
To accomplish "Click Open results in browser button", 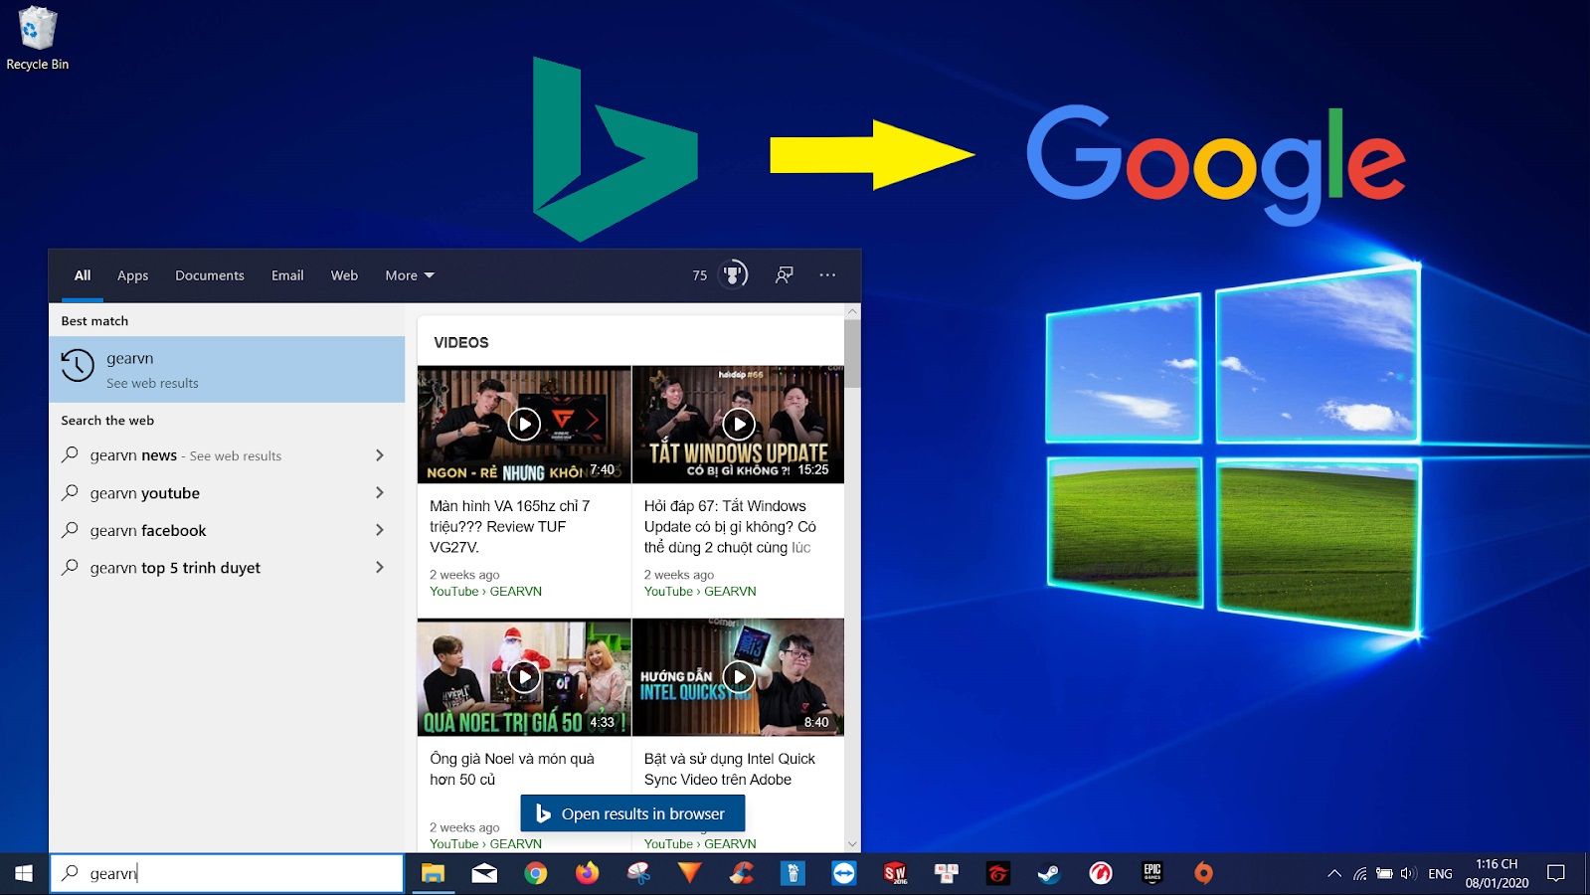I will 632,813.
